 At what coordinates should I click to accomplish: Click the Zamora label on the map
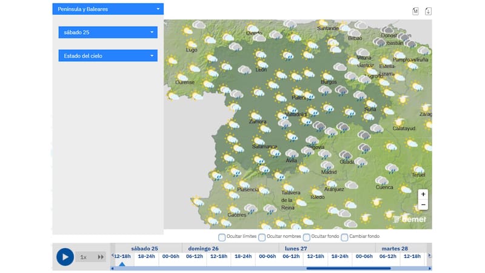tap(258, 122)
